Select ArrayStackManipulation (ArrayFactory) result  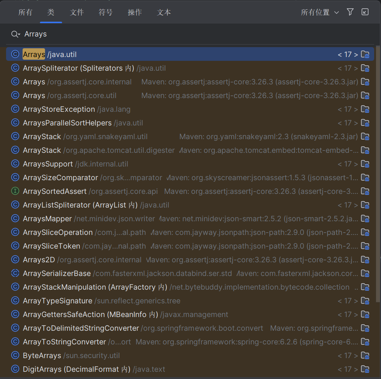pos(190,287)
